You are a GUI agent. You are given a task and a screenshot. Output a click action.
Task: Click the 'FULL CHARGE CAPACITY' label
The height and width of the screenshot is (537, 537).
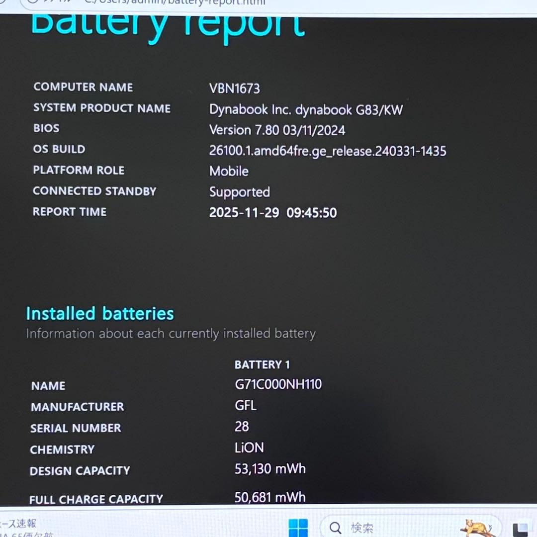(96, 499)
